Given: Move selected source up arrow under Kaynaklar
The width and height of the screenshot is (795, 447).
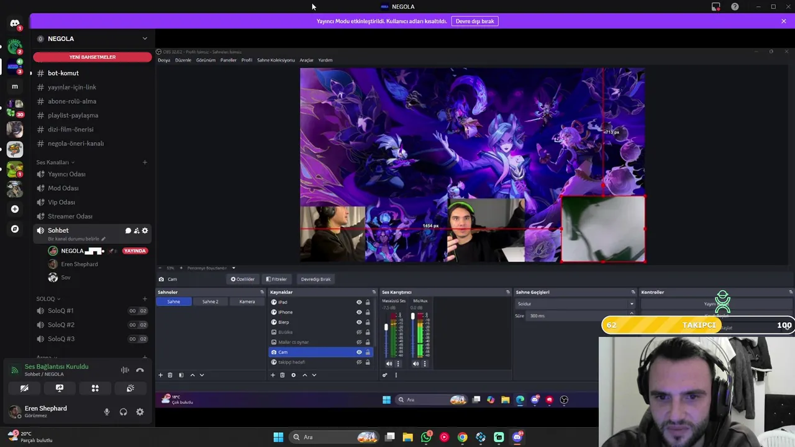Looking at the screenshot, I should click(304, 375).
